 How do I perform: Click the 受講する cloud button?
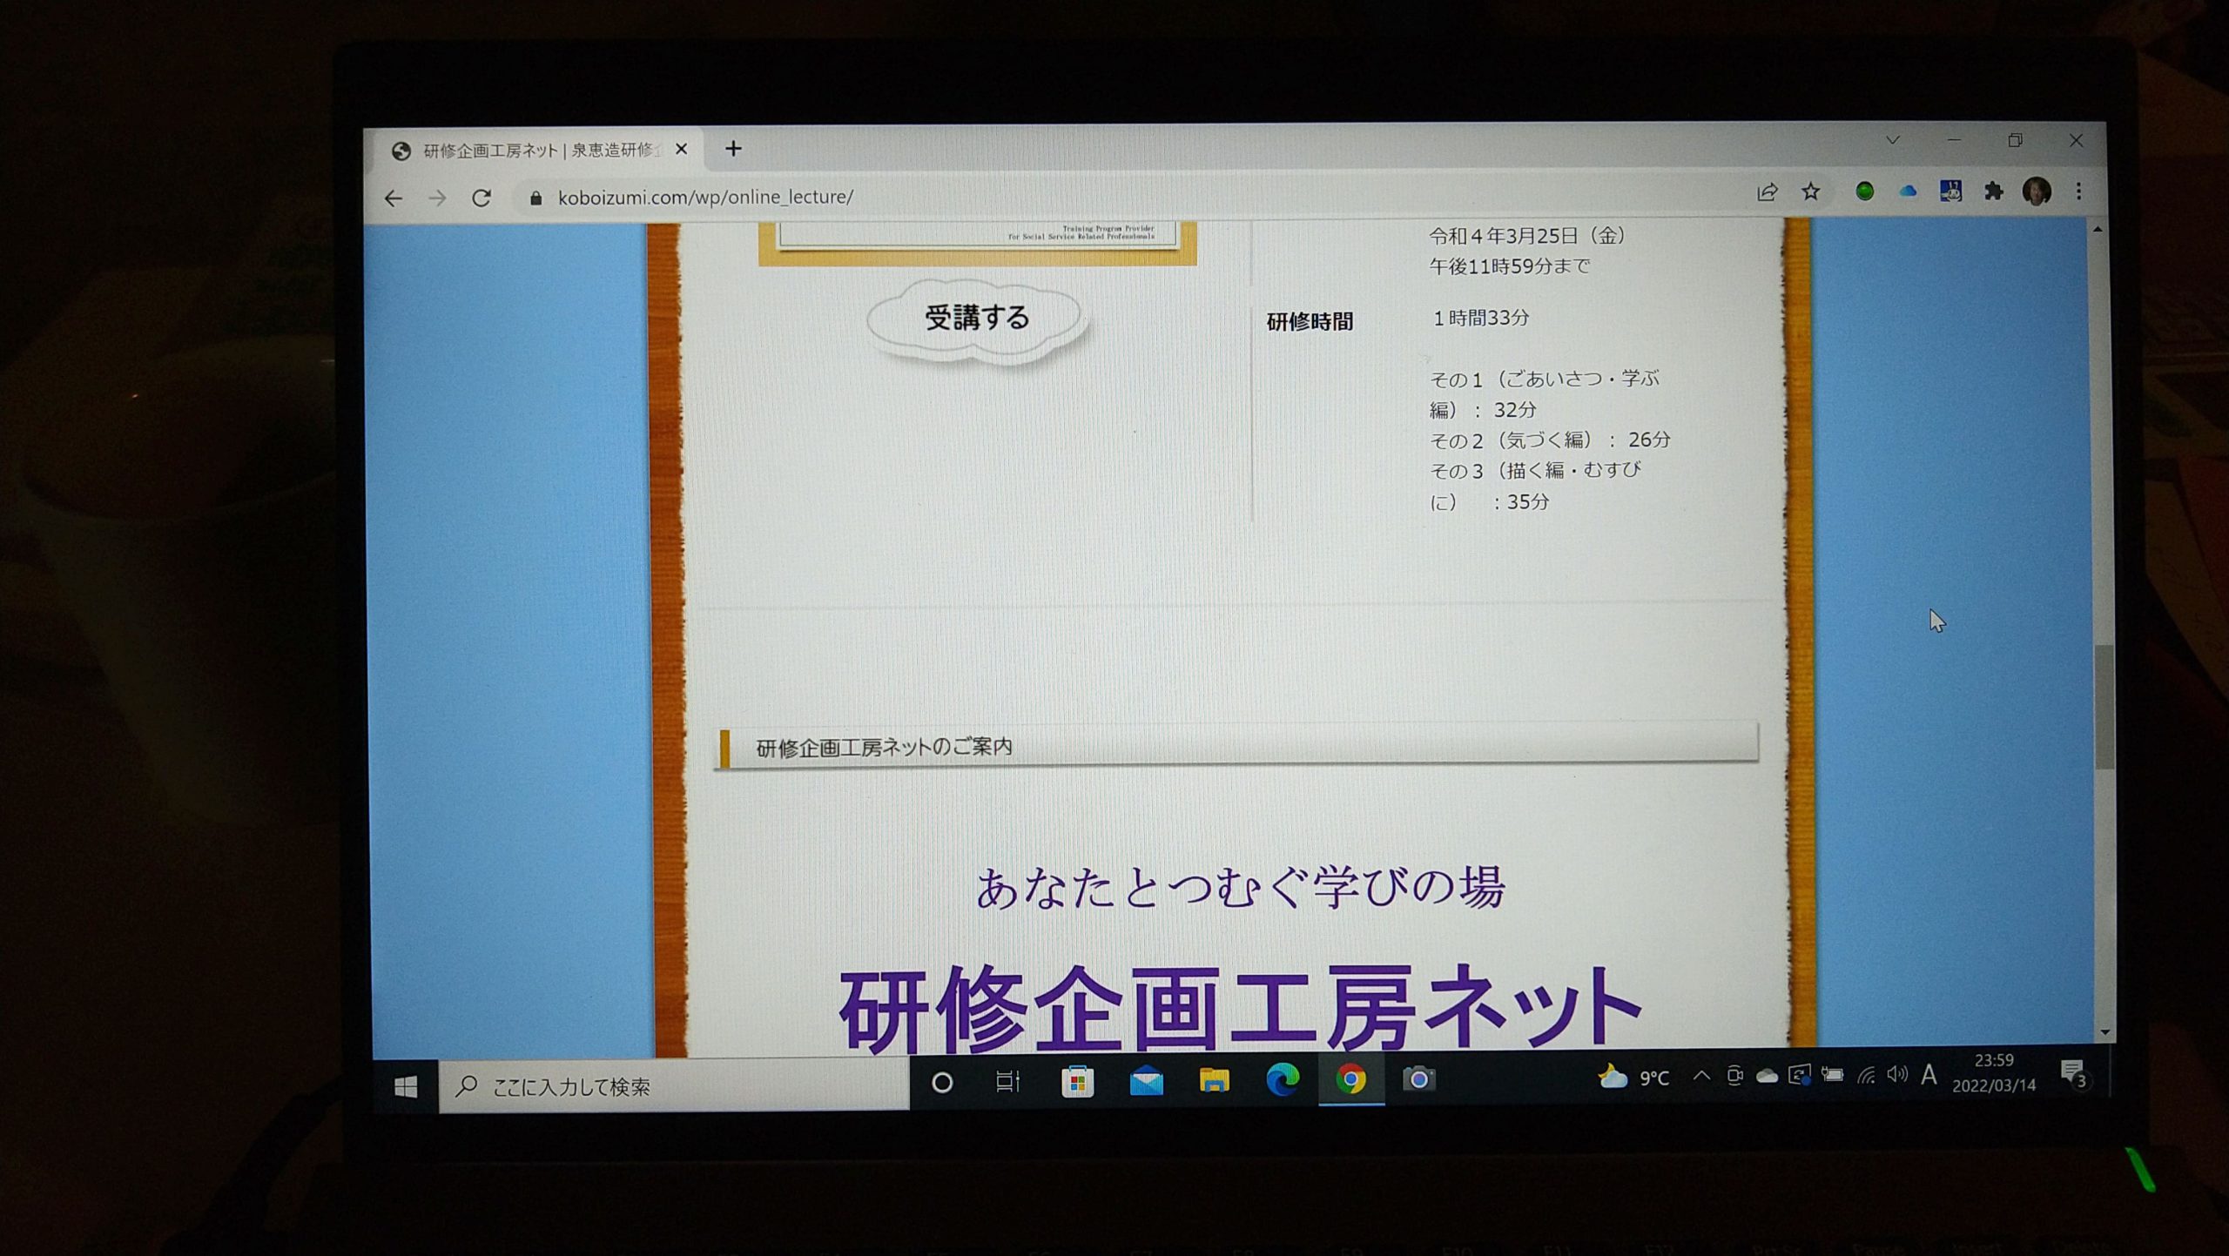977,319
